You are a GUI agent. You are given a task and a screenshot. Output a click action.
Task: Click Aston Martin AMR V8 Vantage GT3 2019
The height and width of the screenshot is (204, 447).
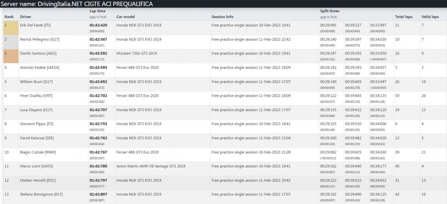tap(151, 167)
